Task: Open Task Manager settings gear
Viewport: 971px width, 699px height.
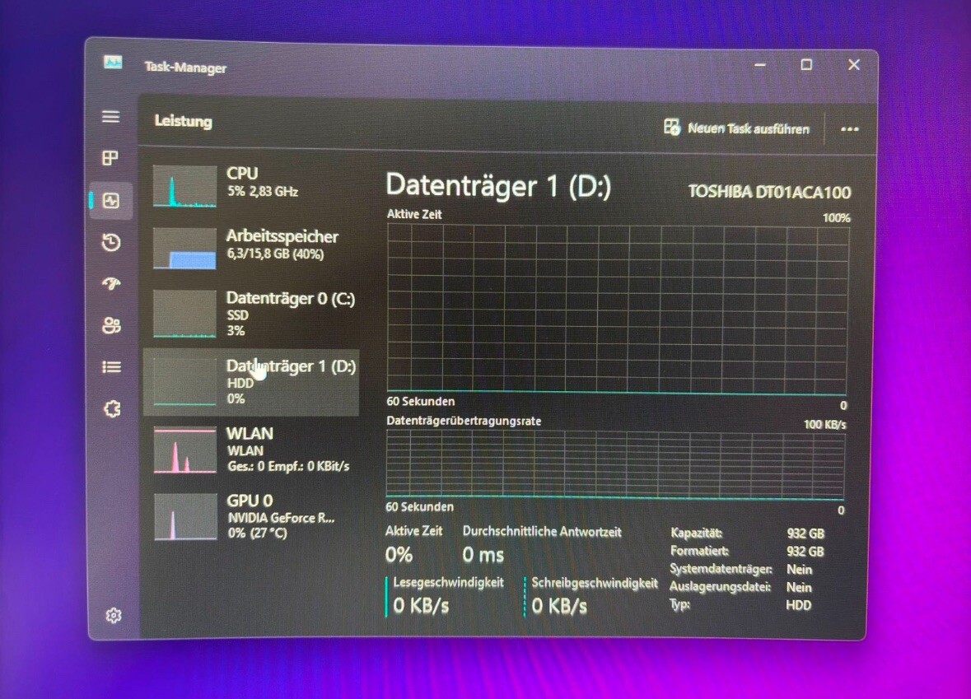Action: (114, 615)
